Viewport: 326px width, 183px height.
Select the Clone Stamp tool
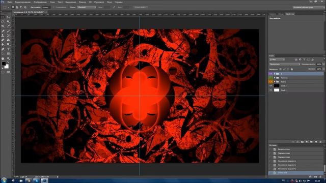(x=3, y=36)
